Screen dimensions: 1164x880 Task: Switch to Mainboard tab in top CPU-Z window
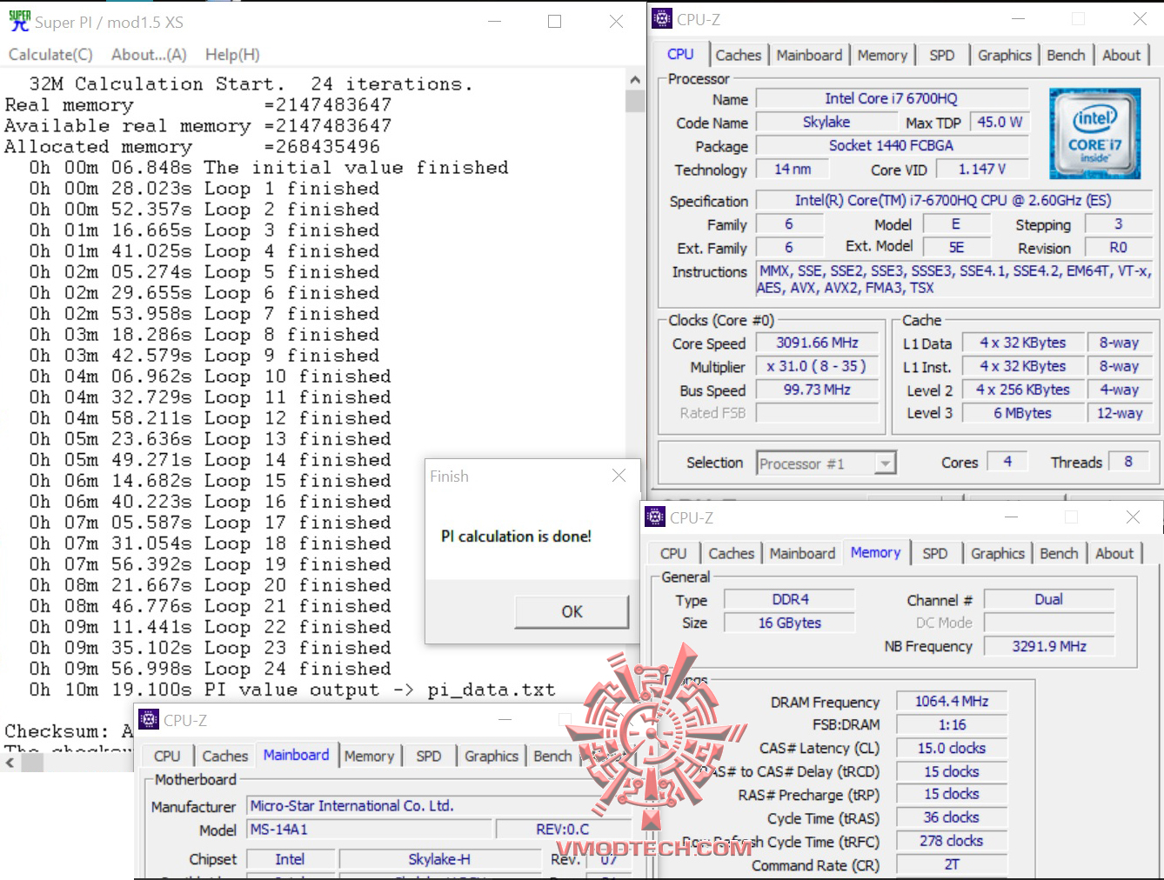(x=809, y=55)
